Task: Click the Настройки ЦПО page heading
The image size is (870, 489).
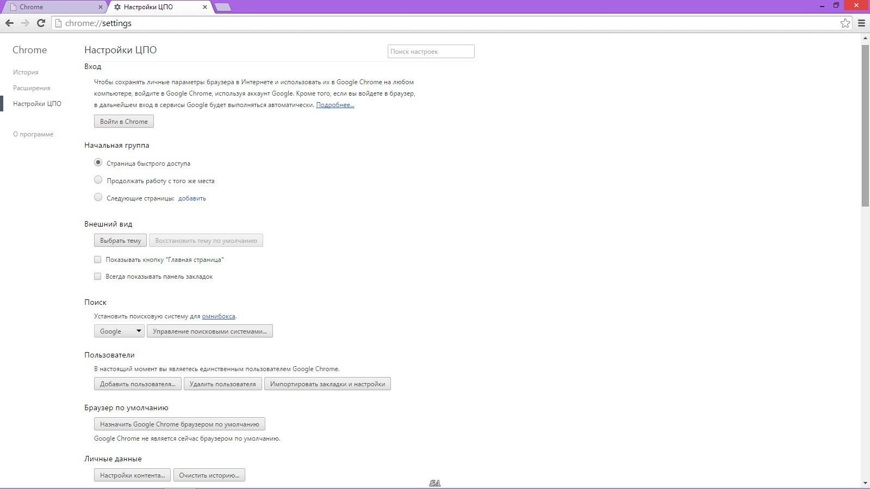Action: tap(120, 50)
